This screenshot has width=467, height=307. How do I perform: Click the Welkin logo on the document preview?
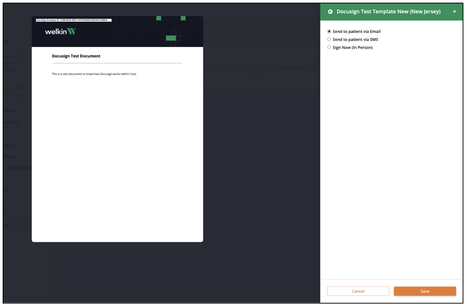pyautogui.click(x=60, y=31)
